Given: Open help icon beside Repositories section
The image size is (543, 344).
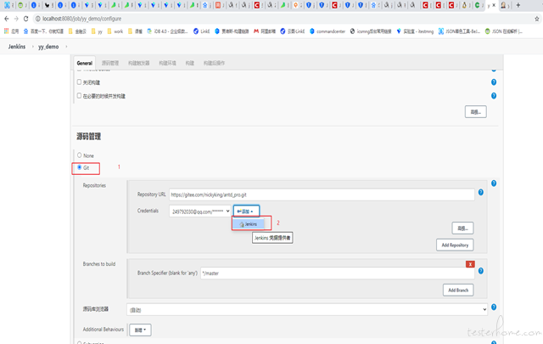Looking at the screenshot, I should (494, 183).
